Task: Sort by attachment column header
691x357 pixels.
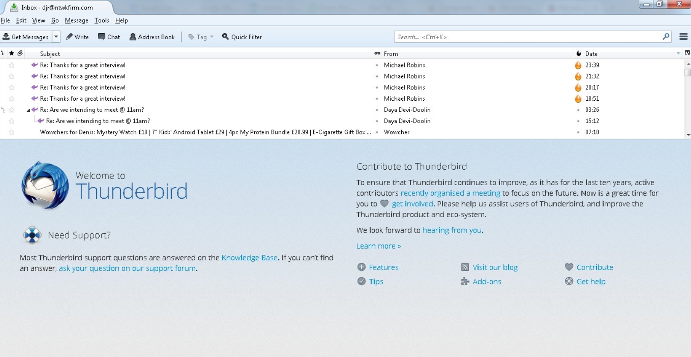Action: click(x=20, y=53)
